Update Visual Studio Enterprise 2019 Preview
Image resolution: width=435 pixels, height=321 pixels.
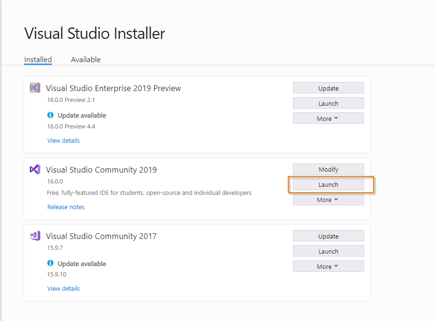click(328, 88)
